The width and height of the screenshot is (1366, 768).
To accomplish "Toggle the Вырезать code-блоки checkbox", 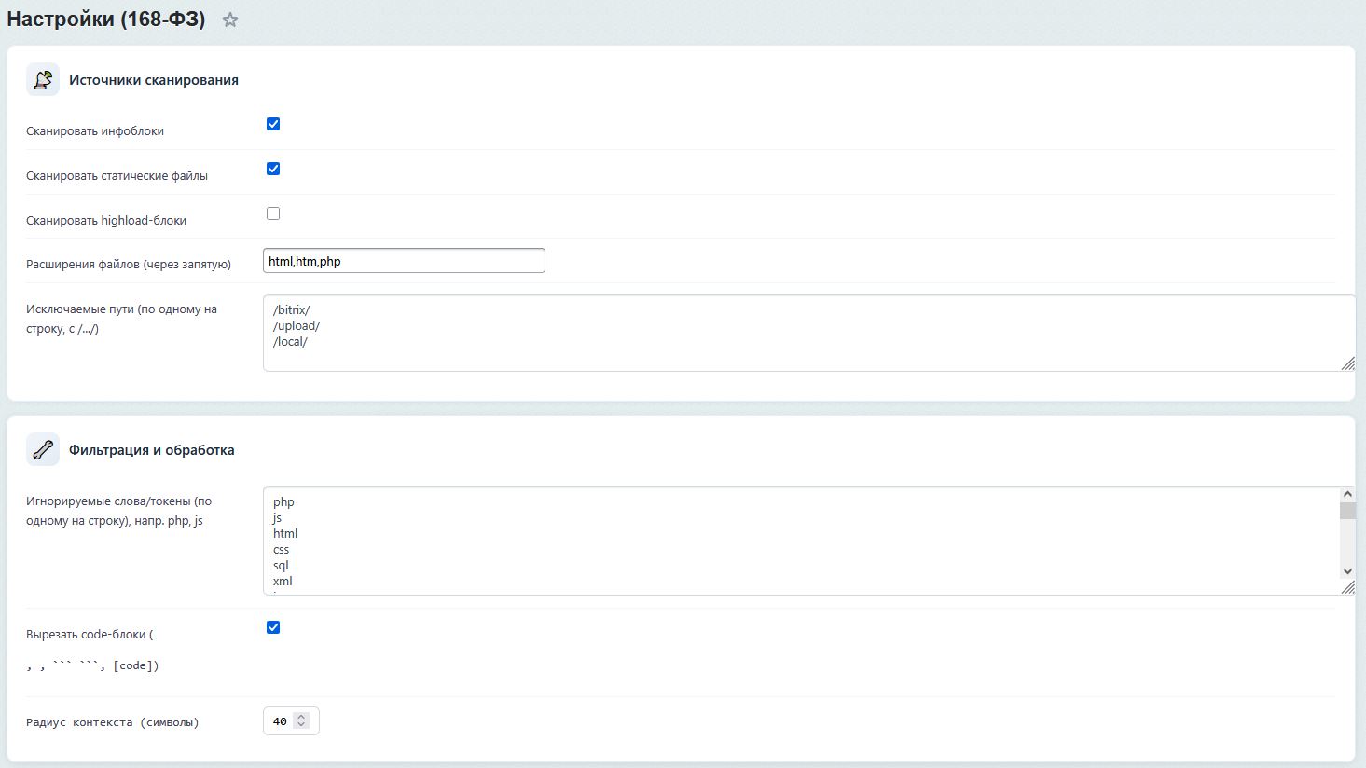I will coord(273,627).
